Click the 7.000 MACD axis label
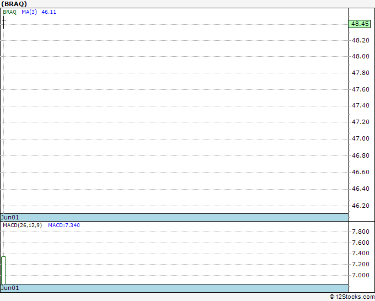 click(361, 275)
